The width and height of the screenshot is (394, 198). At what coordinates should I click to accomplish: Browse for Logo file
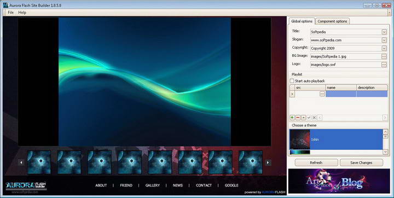[384, 65]
